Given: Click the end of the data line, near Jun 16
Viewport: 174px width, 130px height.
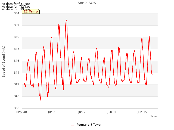Looking at the screenshot, I should coord(152,74).
